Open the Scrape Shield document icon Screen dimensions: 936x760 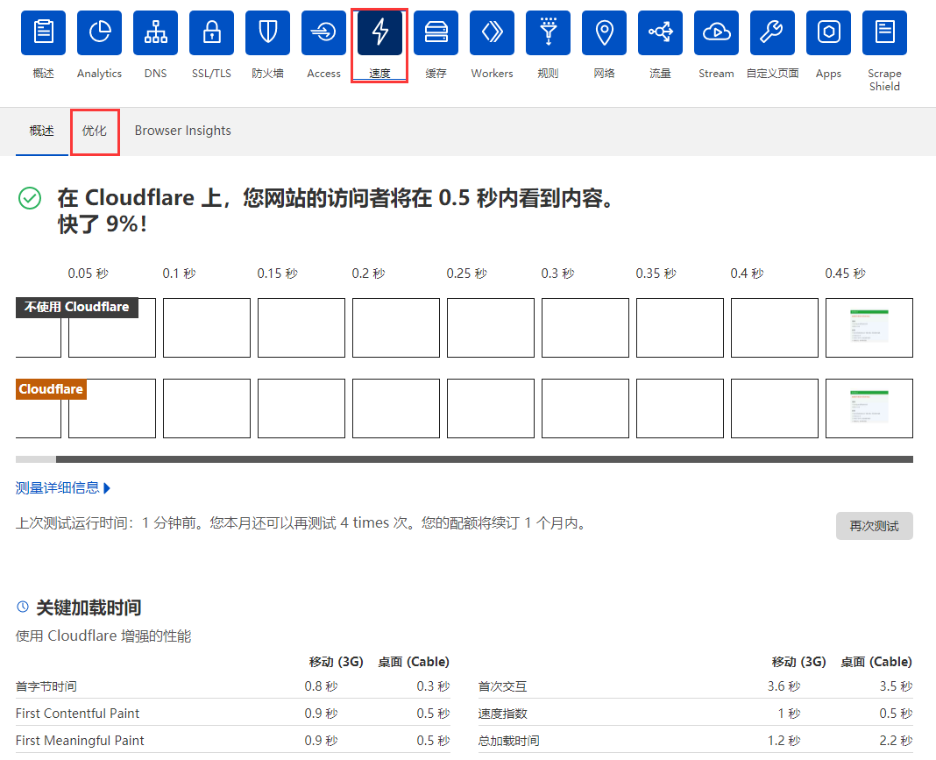click(x=884, y=32)
